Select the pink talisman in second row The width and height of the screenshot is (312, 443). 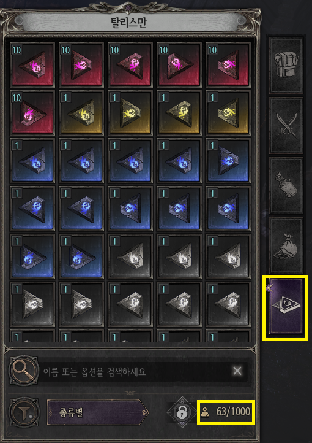point(32,112)
